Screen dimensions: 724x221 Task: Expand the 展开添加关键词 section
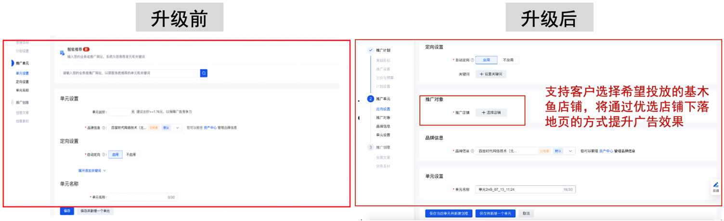92,170
